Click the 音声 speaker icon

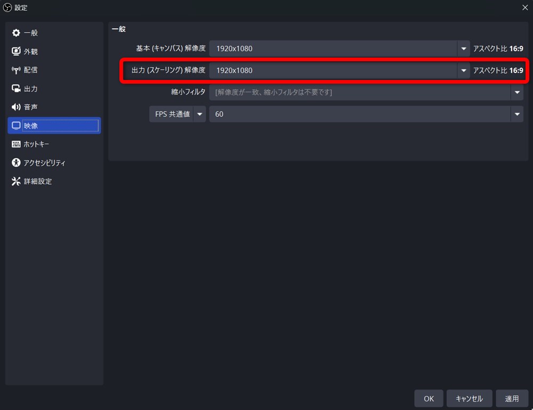pos(16,107)
